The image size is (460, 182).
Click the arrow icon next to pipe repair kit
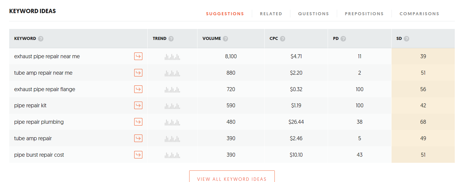pyautogui.click(x=138, y=105)
